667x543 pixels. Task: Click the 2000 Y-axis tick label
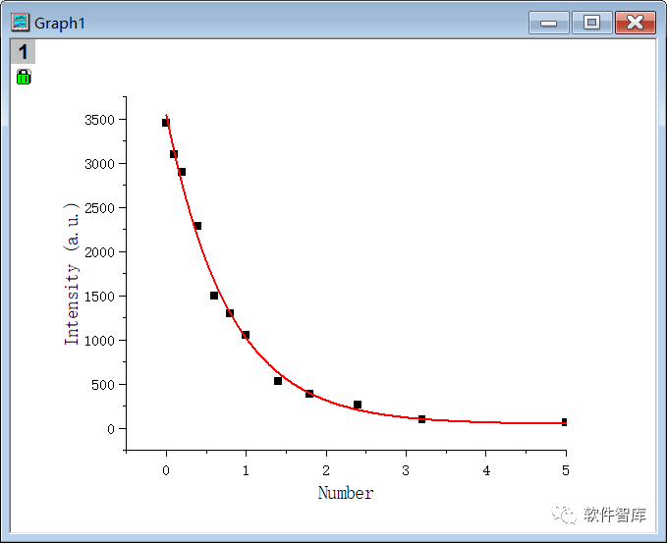[x=99, y=252]
